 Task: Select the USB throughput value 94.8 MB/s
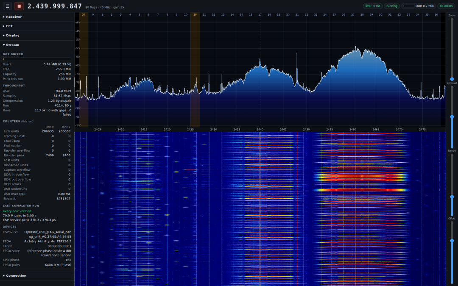[63, 91]
